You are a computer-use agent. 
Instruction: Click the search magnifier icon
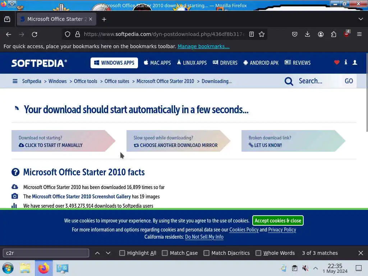click(289, 82)
